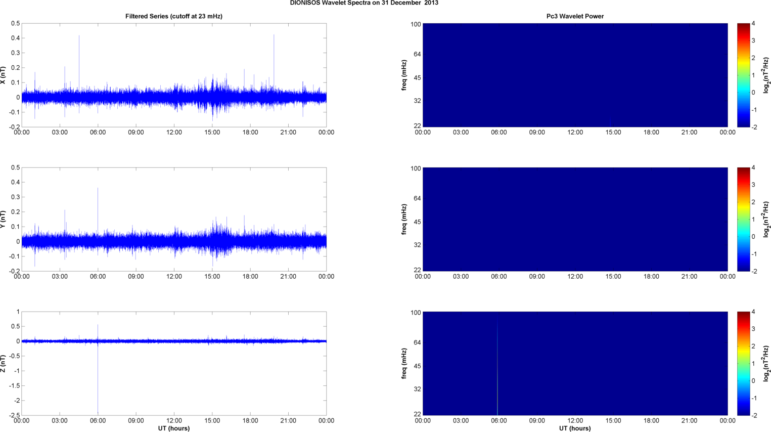This screenshot has height=432, width=771.
Task: Click the 'Z (nT)' y-axis label
Action: pyautogui.click(x=3, y=364)
